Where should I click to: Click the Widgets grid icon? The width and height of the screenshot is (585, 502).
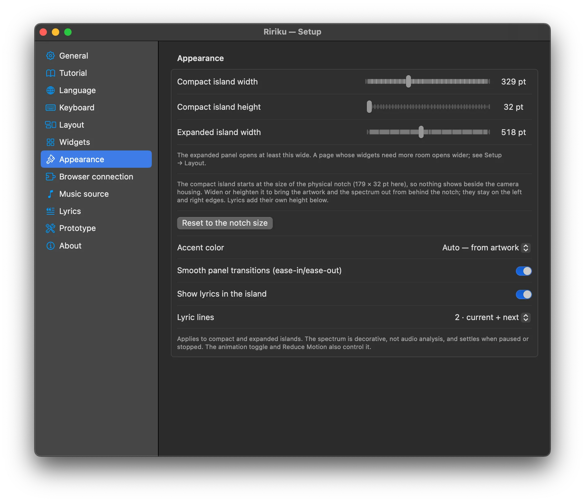tap(50, 142)
